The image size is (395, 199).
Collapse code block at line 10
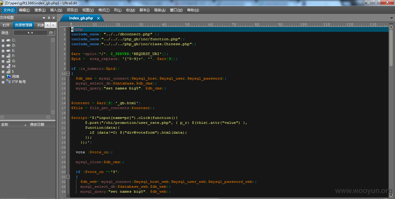tap(68, 73)
